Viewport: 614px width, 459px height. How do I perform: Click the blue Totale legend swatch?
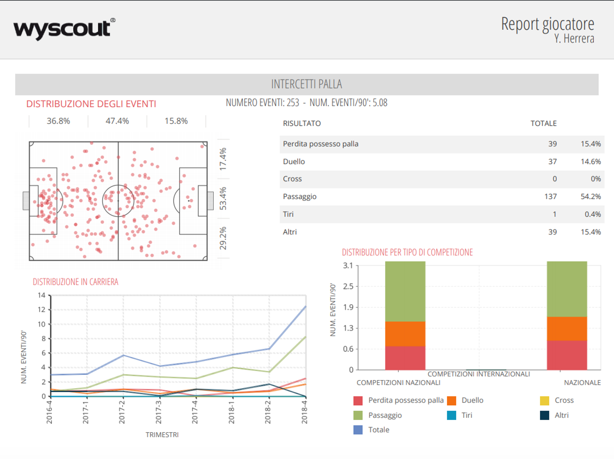(358, 430)
